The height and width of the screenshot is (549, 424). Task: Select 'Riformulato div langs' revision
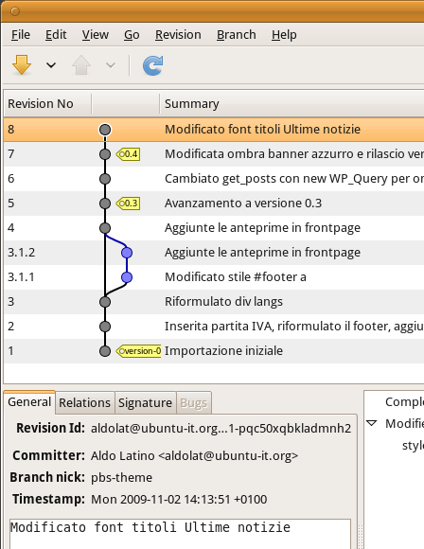point(214,301)
